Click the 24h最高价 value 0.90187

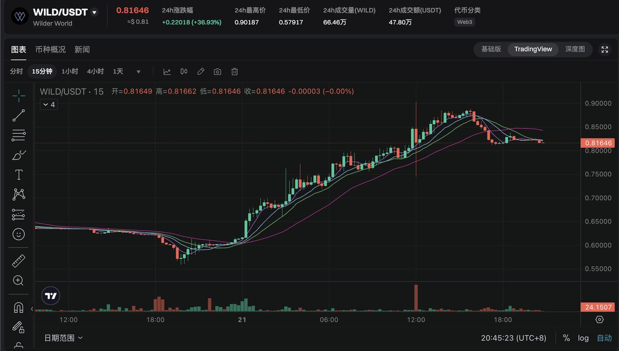pyautogui.click(x=247, y=22)
